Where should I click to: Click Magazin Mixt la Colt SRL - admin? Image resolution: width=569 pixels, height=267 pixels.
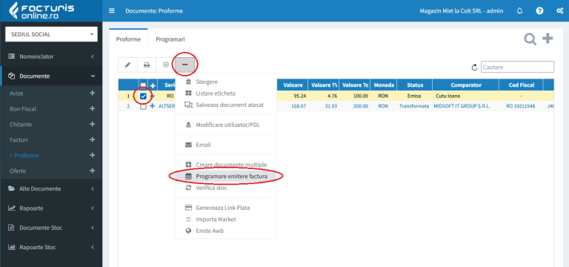coord(462,11)
